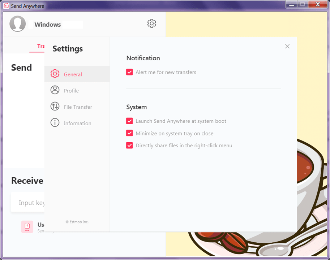Close the Settings panel with X

click(x=287, y=46)
